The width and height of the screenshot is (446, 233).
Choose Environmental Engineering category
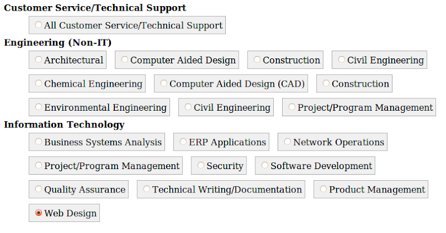tap(38, 107)
